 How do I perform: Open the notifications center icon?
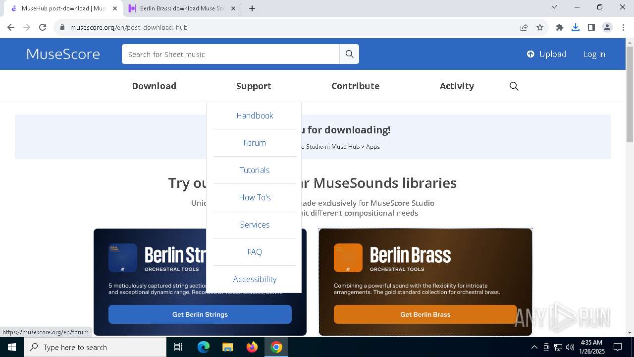point(618,347)
